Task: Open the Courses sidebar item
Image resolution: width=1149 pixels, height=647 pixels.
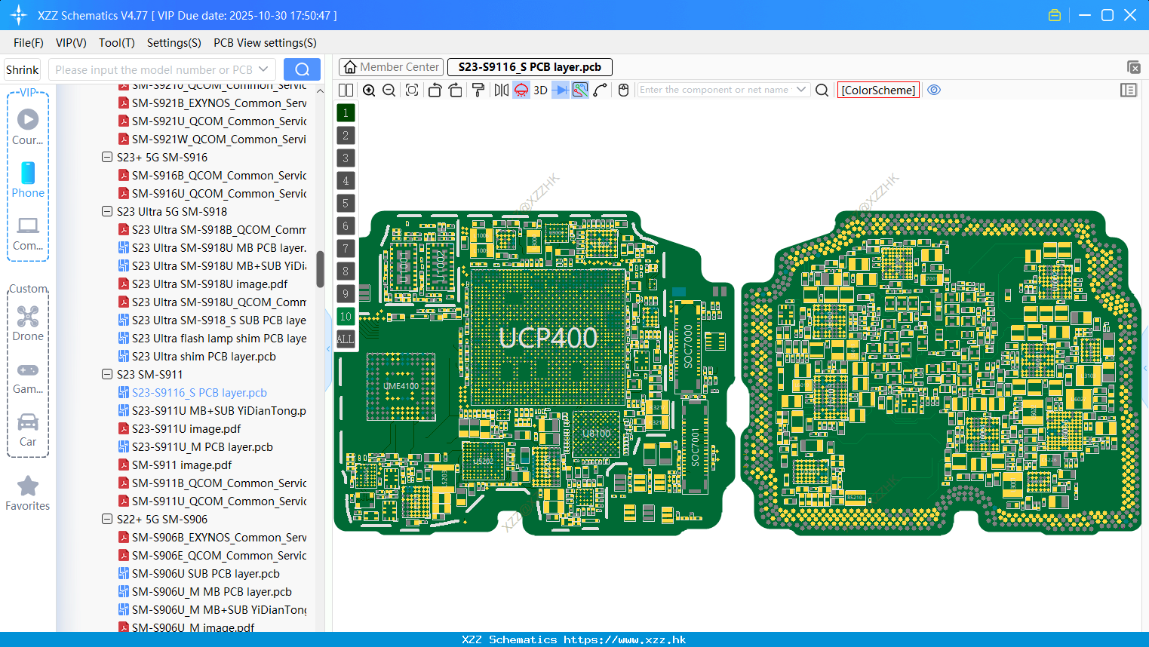Action: [28, 127]
